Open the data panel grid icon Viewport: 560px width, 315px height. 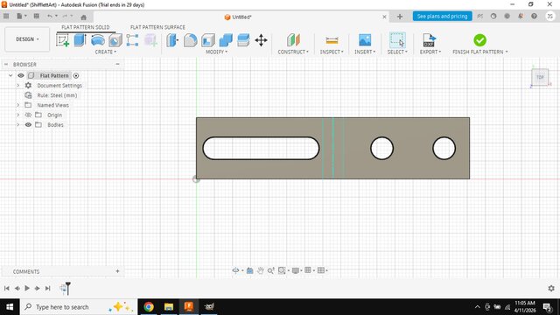(6, 16)
